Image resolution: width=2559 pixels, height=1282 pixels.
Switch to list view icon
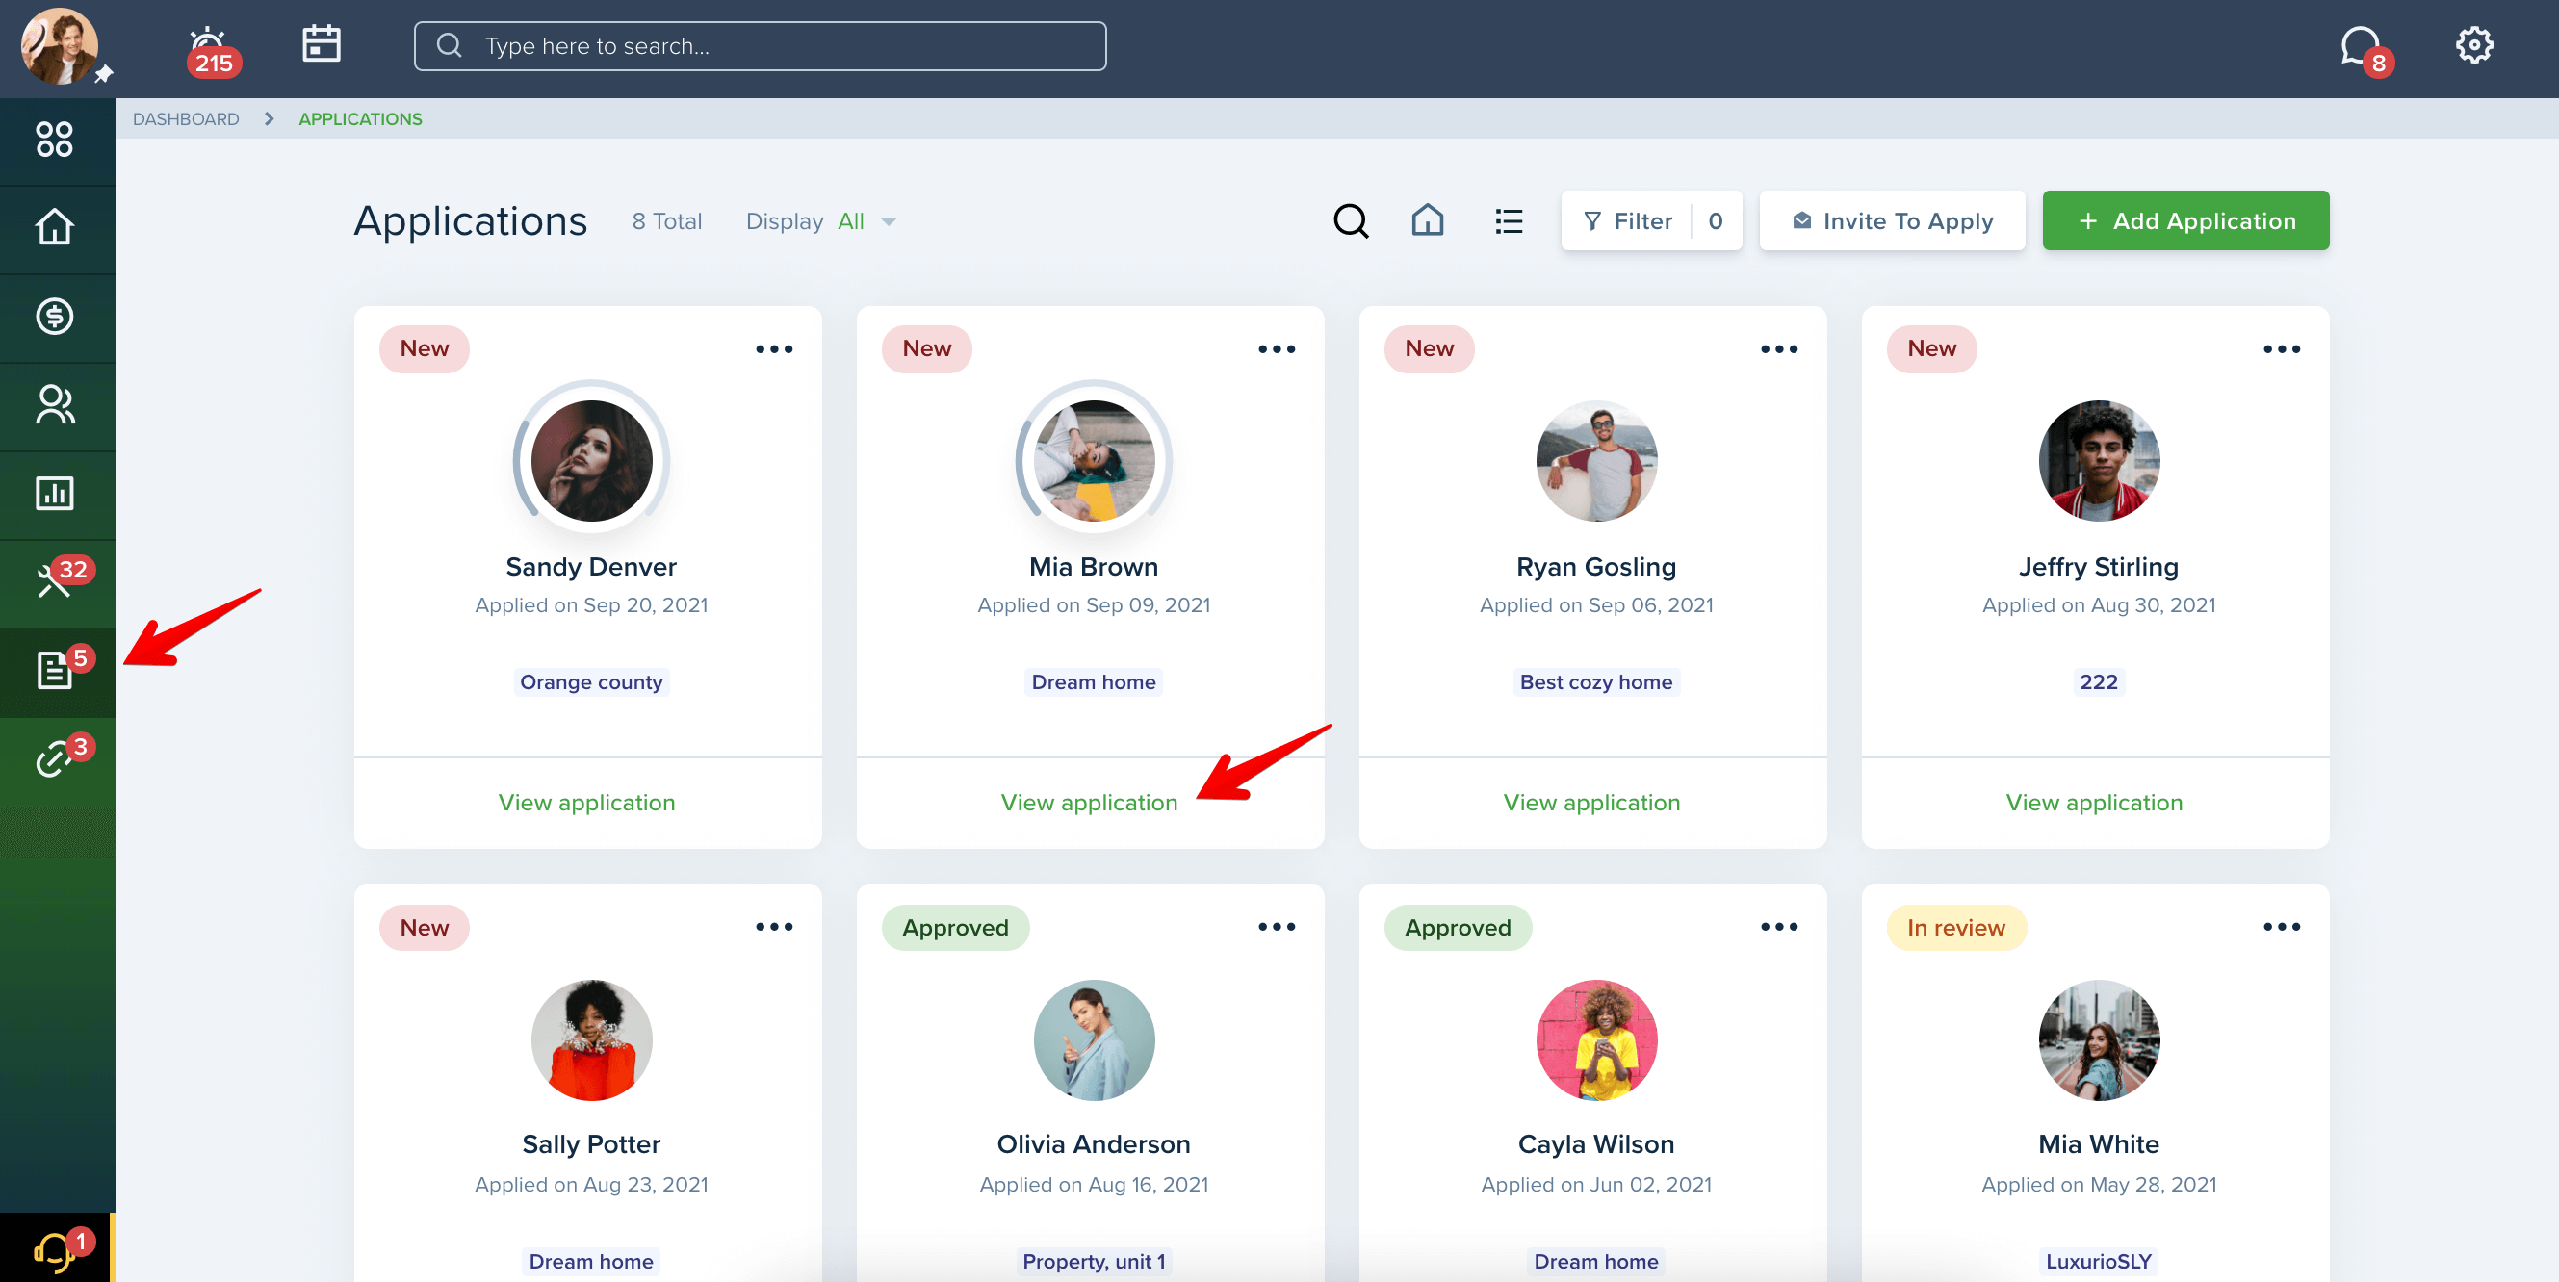pyautogui.click(x=1508, y=220)
